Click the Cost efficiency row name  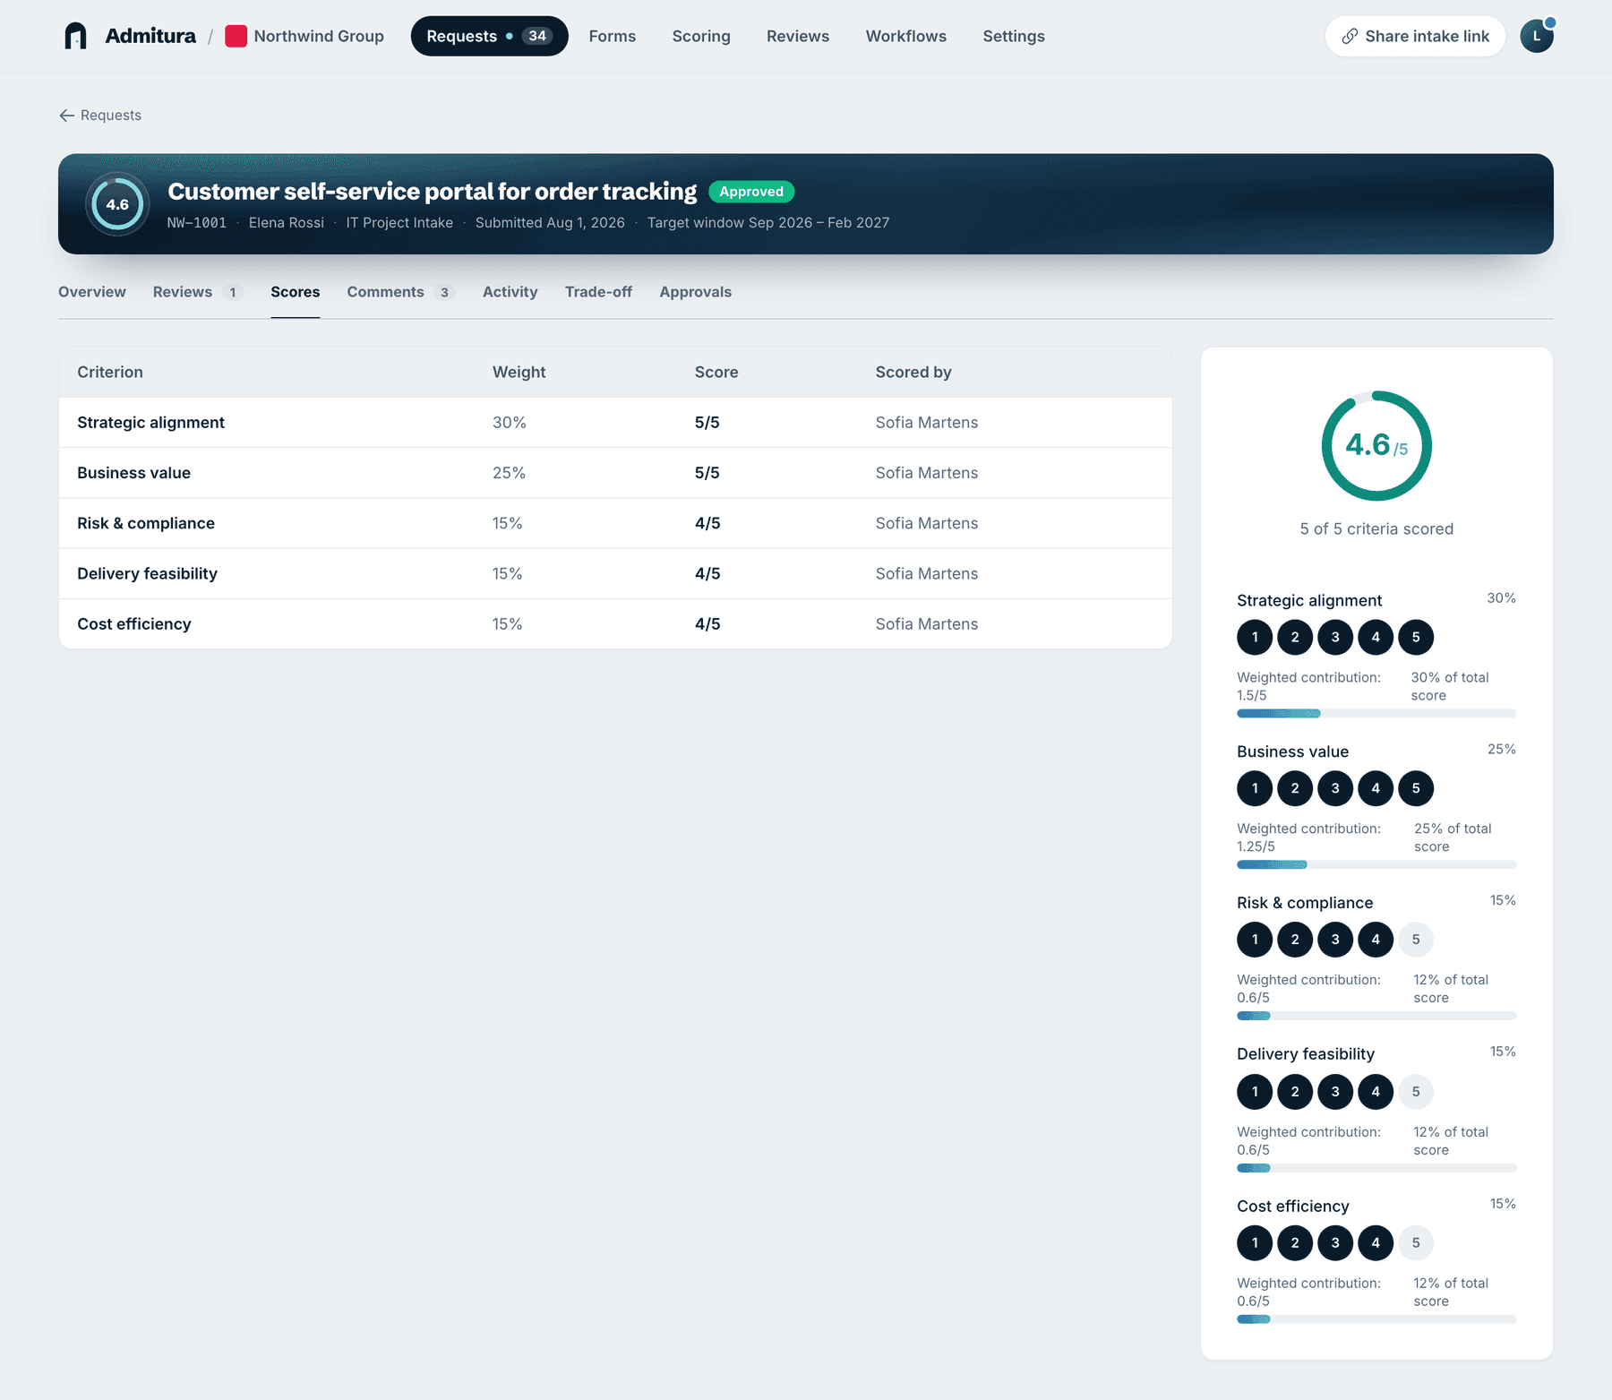pos(134,624)
